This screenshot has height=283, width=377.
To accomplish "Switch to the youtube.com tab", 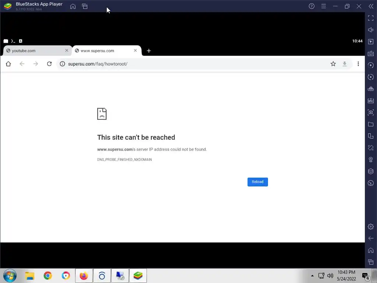I will [x=38, y=50].
